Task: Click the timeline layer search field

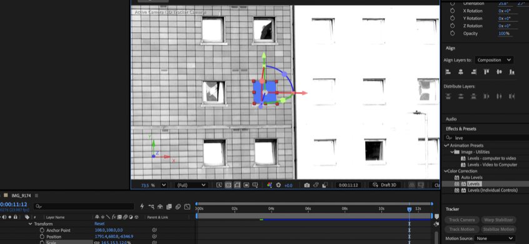Action: pyautogui.click(x=84, y=206)
